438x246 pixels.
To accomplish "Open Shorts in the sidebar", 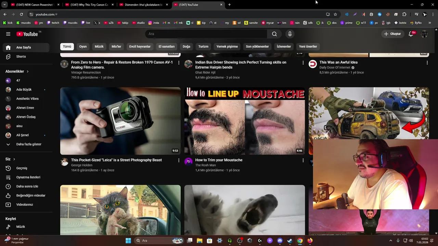I will (x=26, y=57).
